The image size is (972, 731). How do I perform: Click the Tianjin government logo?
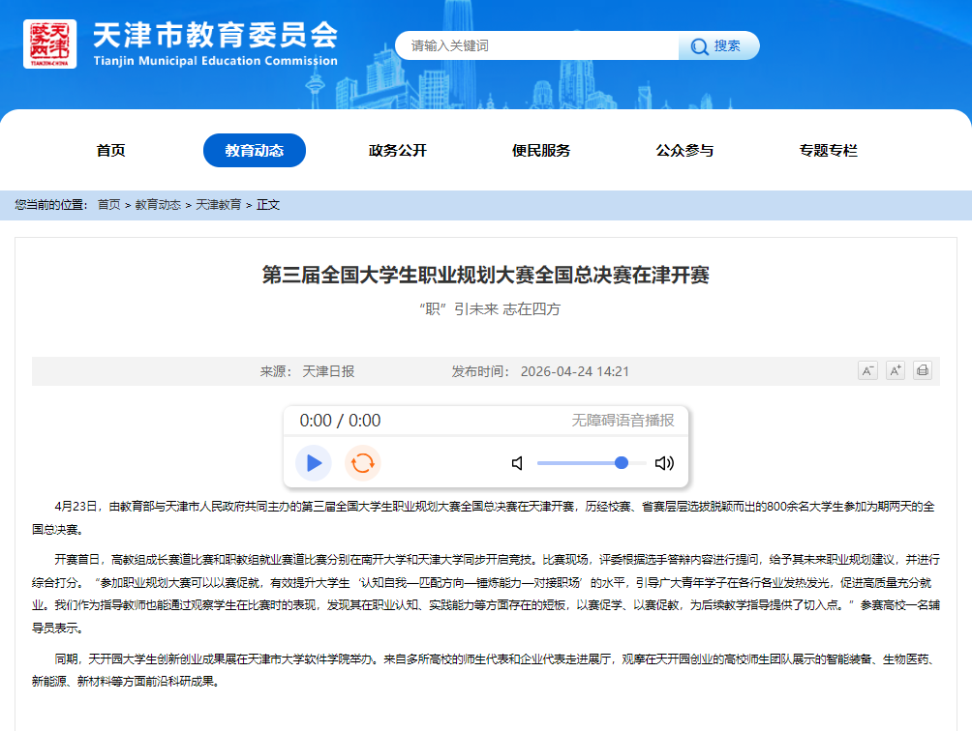point(49,44)
